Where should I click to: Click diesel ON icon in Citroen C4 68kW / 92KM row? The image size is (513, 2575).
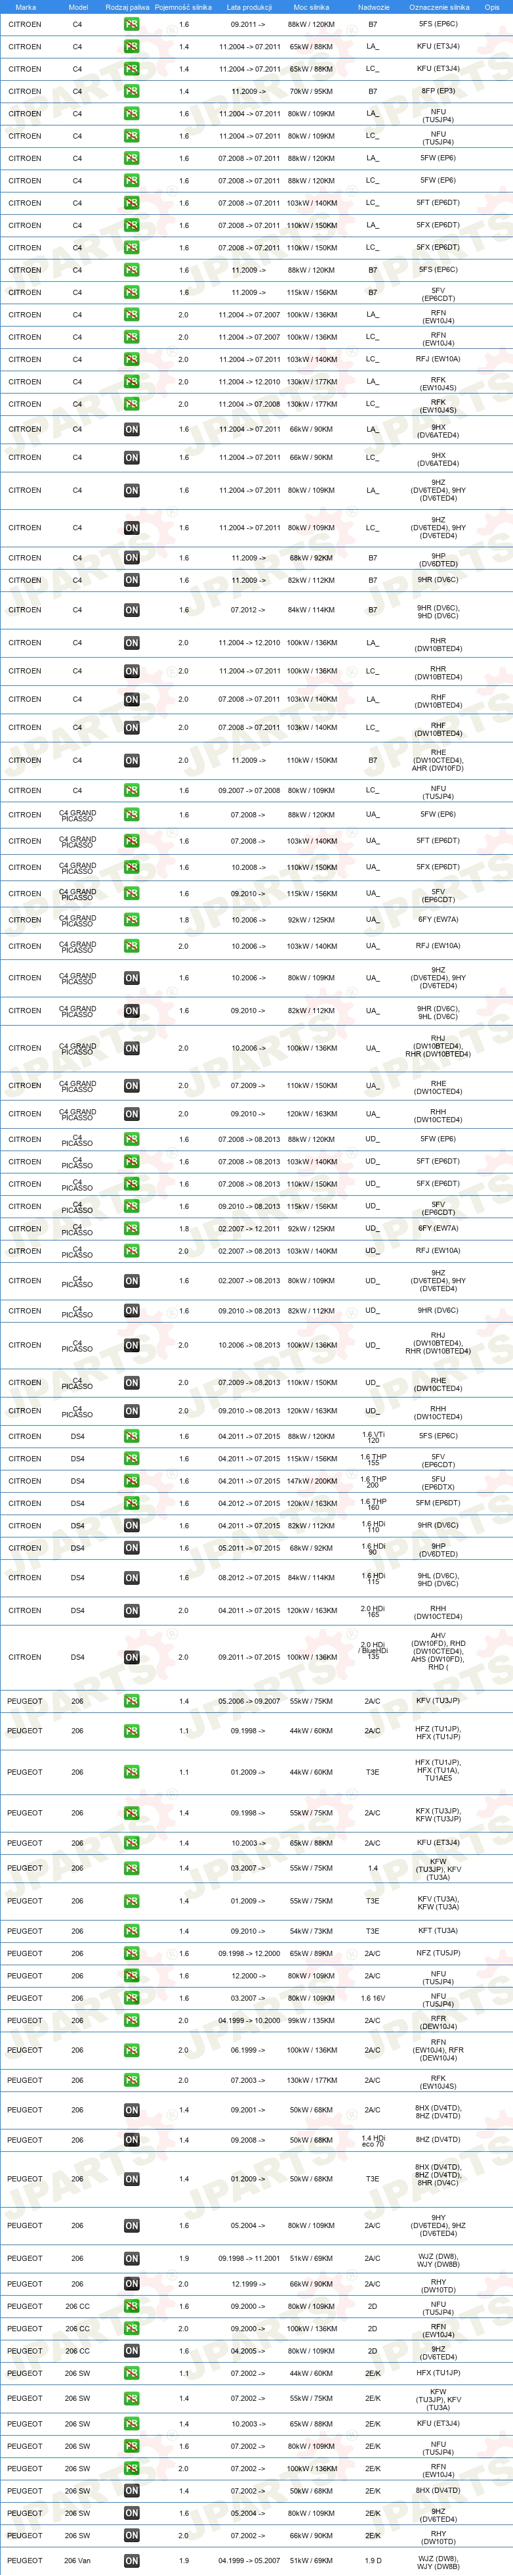[132, 558]
